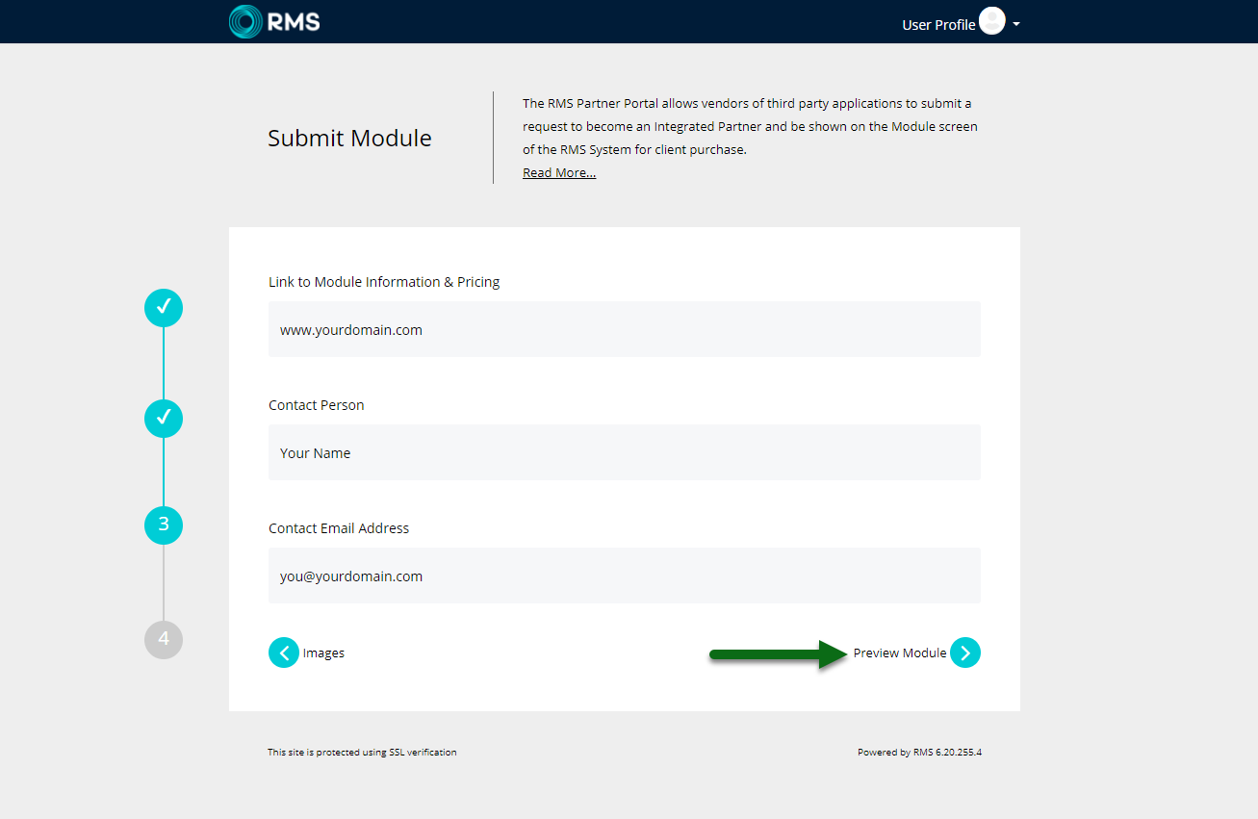Expand the User Profile dropdown arrow
The image size is (1258, 819).
pos(1016,24)
